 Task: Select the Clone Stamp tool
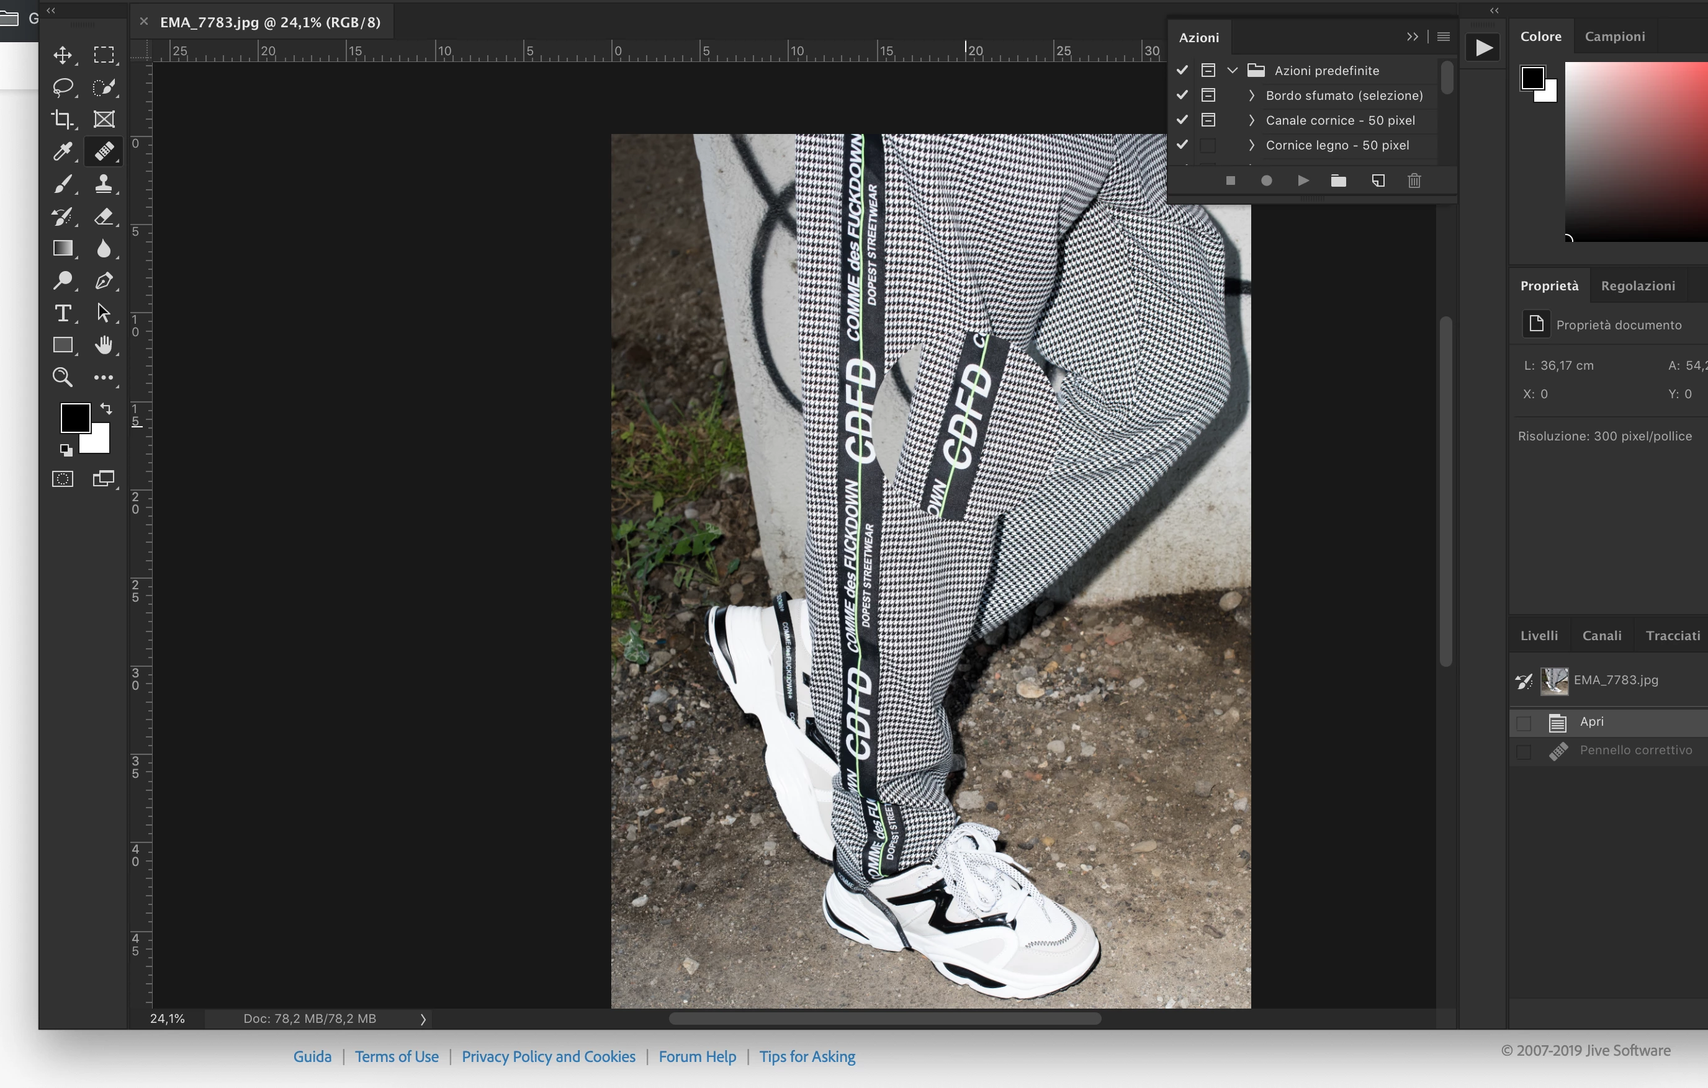click(104, 184)
